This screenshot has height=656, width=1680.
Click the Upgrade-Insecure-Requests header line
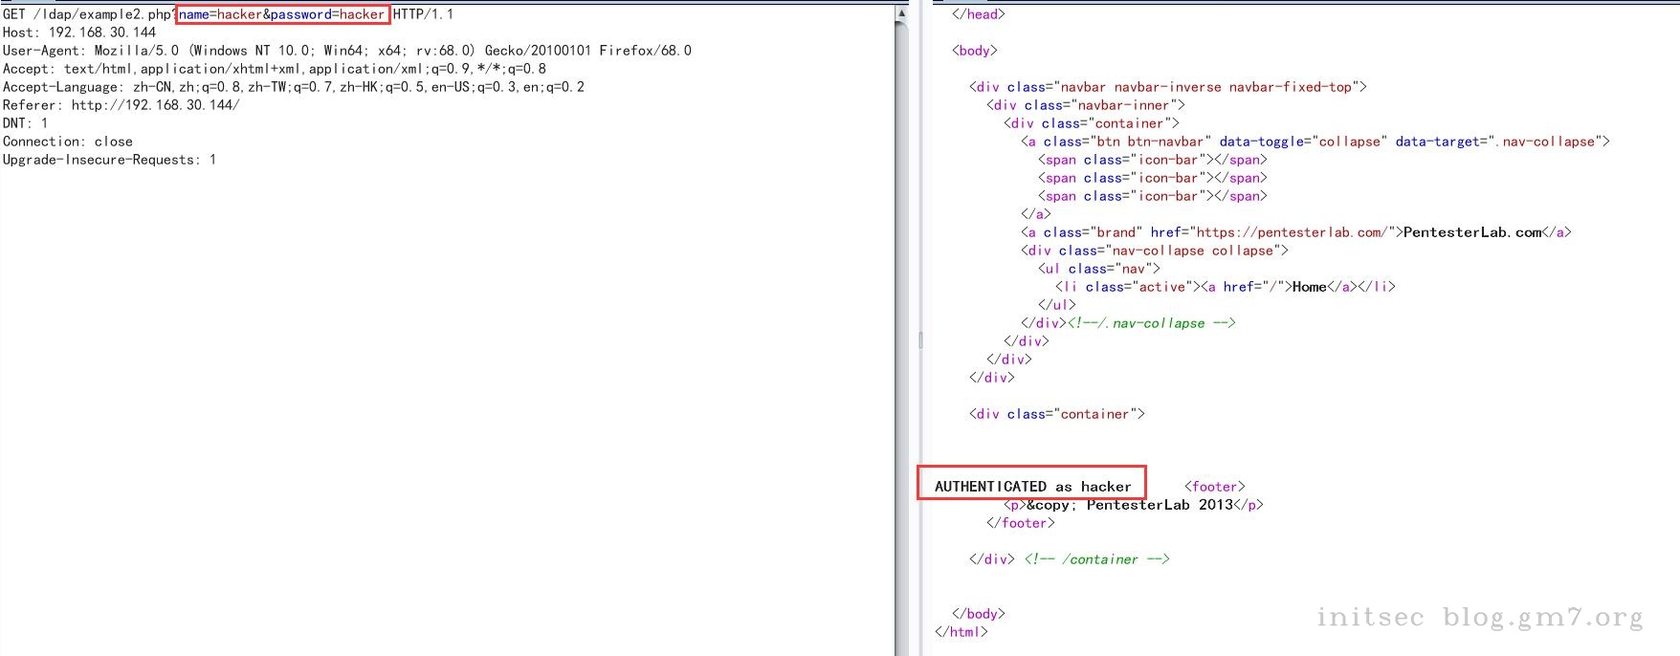point(109,160)
